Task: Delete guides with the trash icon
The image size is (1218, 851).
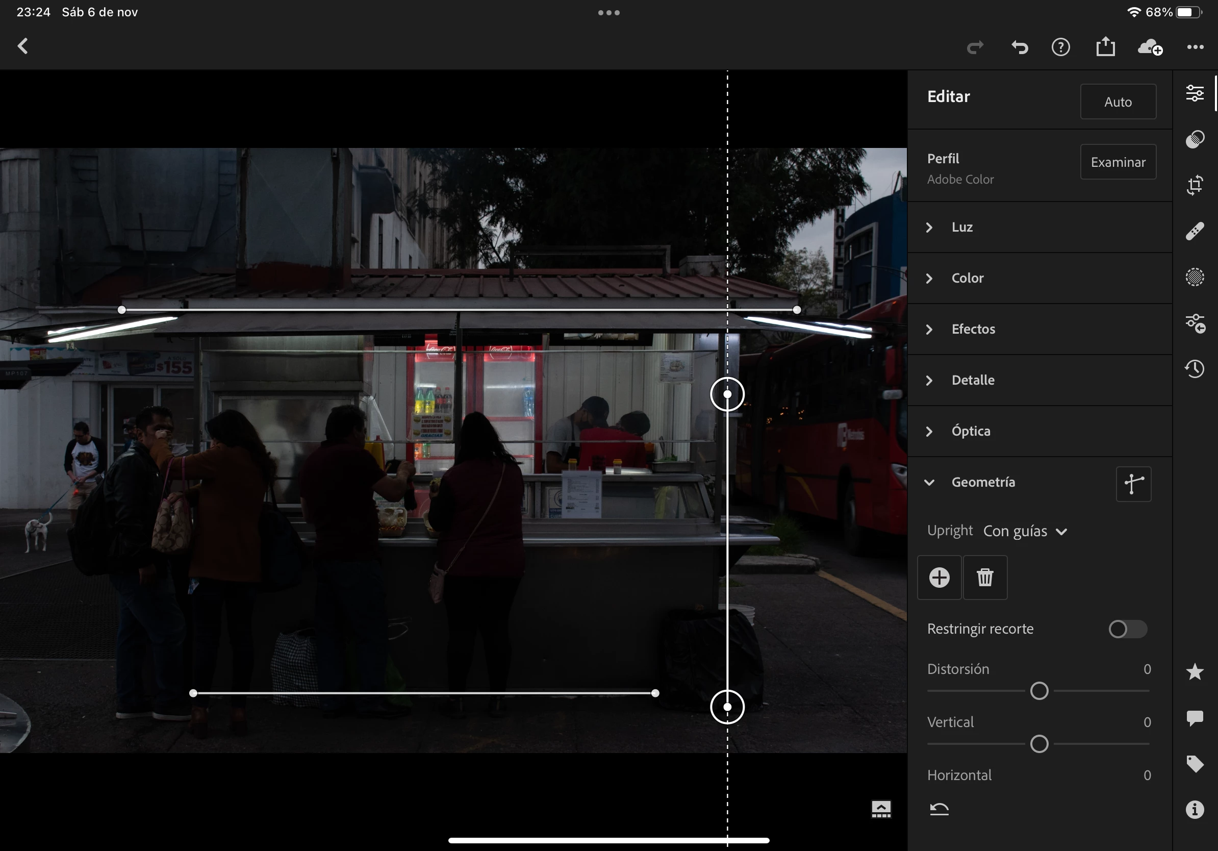Action: point(985,577)
